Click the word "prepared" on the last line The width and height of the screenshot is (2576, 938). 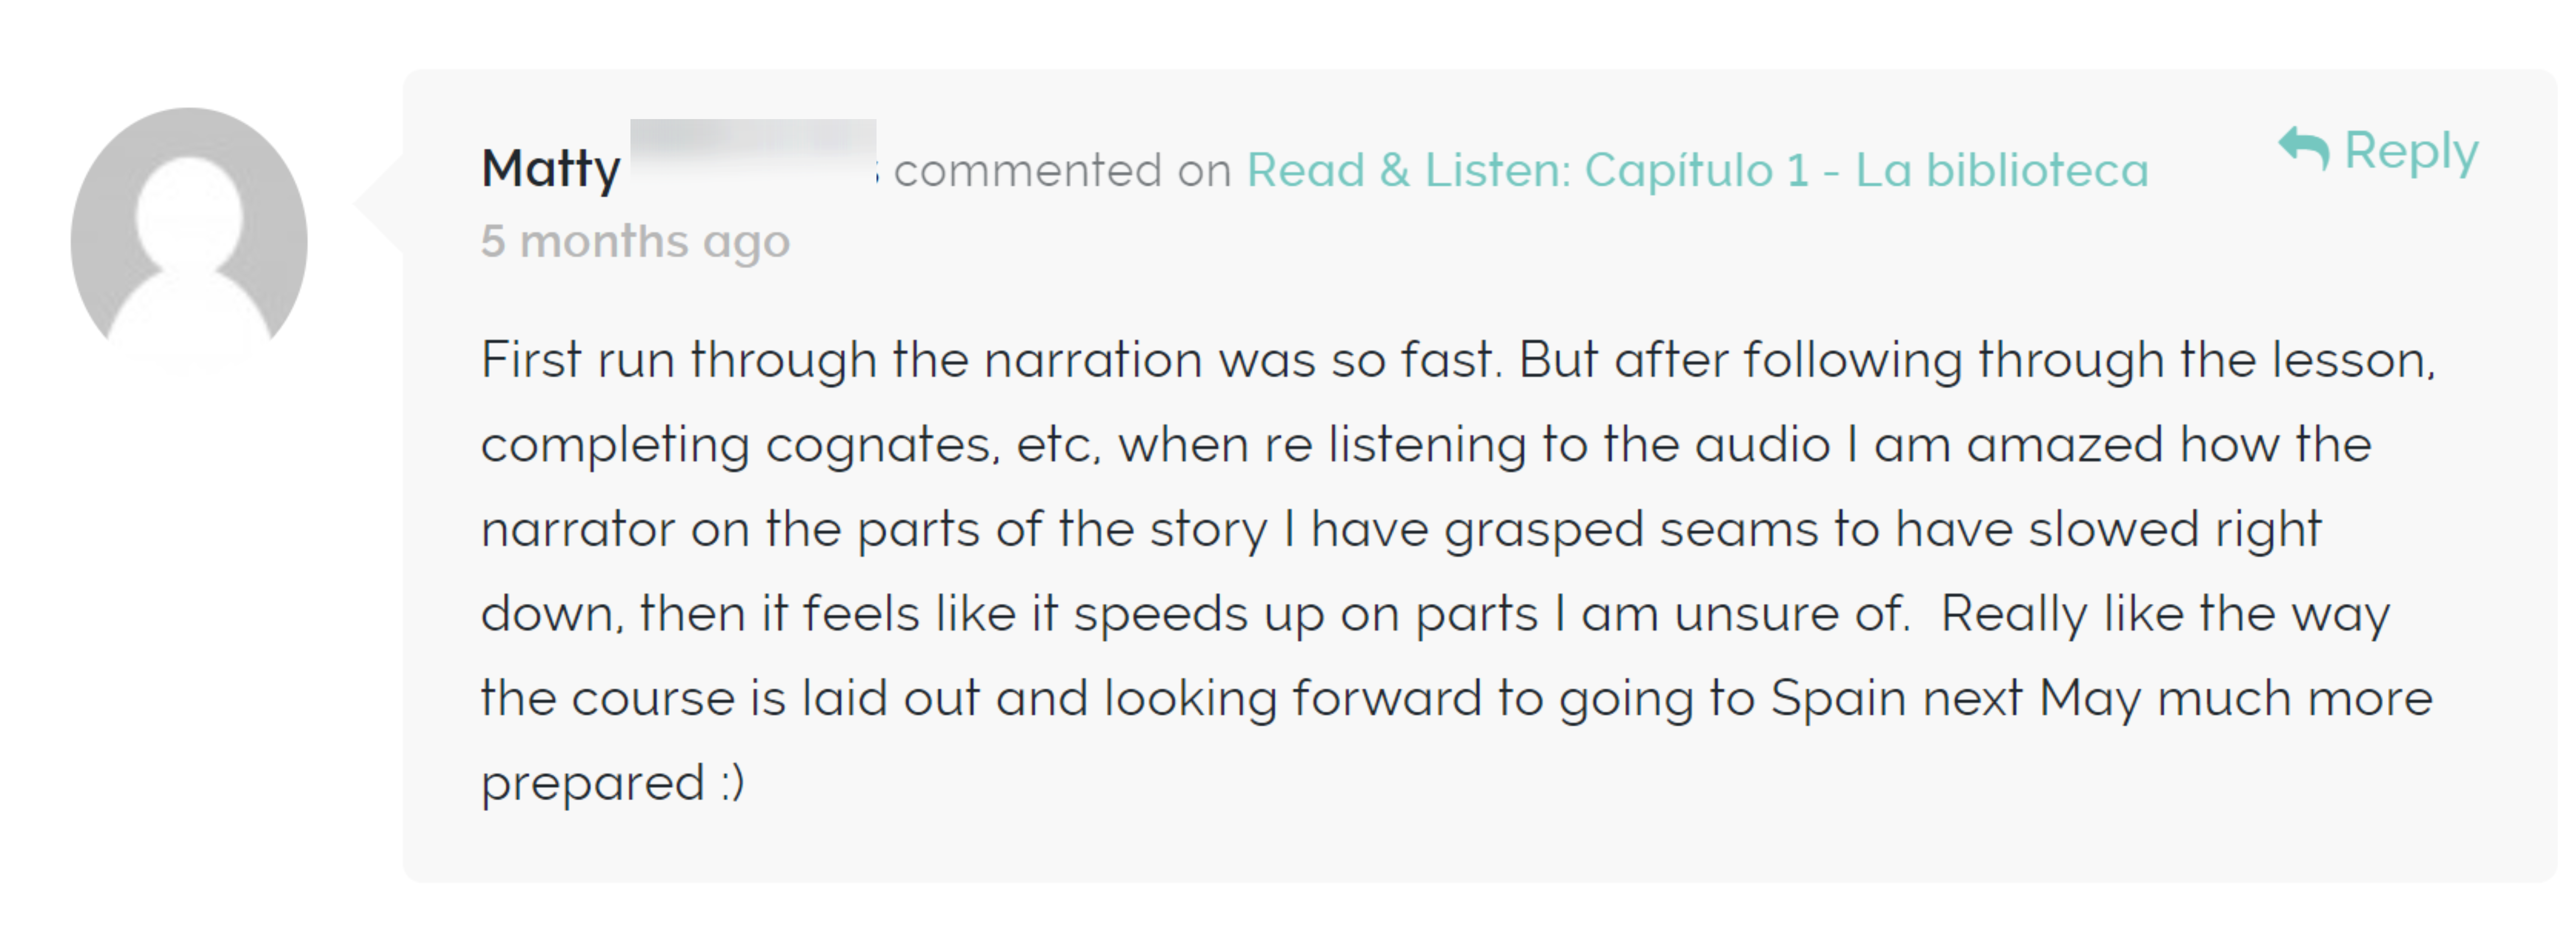(x=593, y=784)
